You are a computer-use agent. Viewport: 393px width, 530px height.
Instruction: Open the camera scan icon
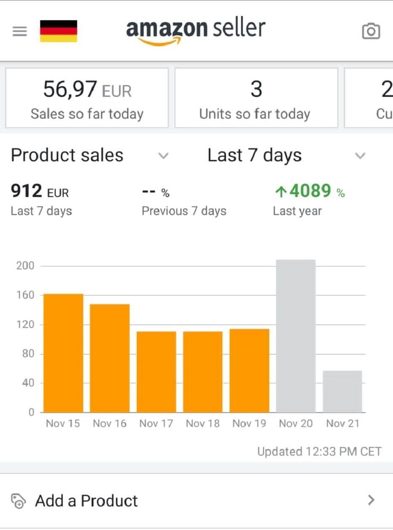pos(371,31)
